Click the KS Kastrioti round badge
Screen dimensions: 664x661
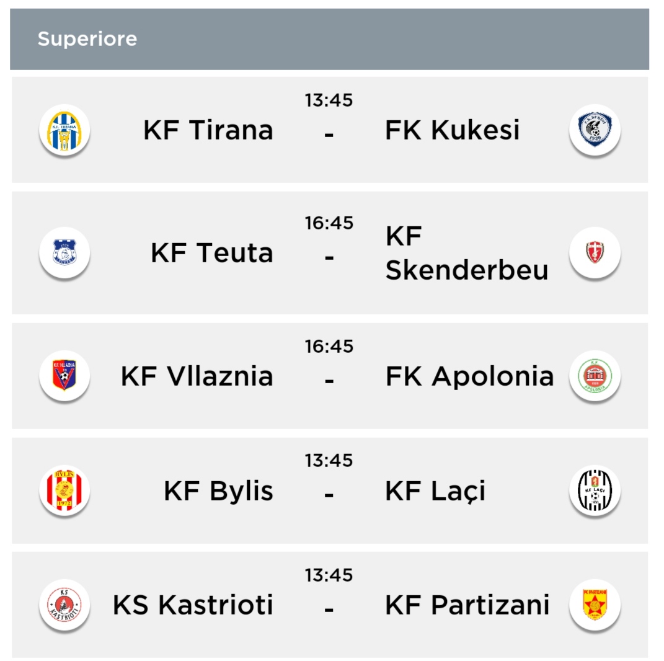[x=64, y=605]
